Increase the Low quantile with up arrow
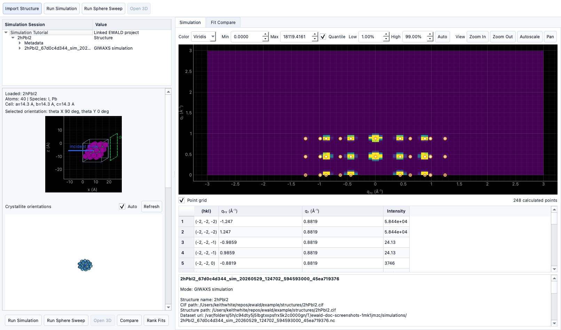Screen dimensions: 561x330 pyautogui.click(x=386, y=34)
